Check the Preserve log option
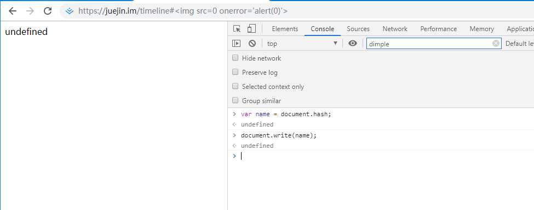The width and height of the screenshot is (534, 210). tap(235, 72)
